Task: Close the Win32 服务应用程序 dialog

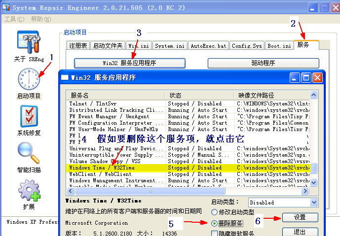Action: [317, 77]
